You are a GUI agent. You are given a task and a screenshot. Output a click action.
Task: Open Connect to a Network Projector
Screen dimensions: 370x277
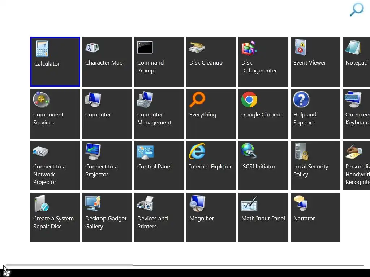55,166
